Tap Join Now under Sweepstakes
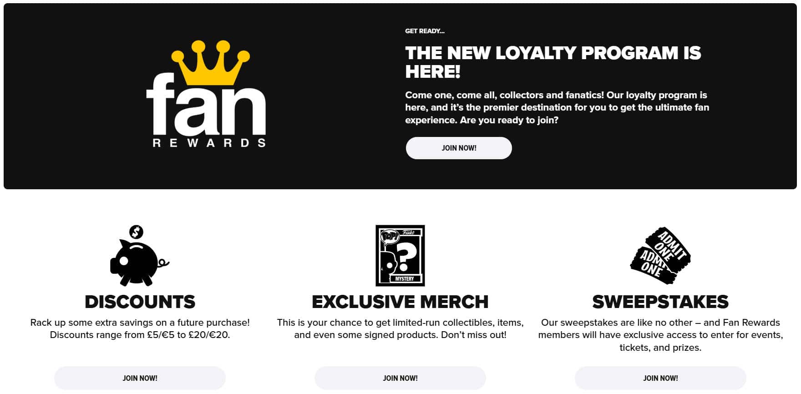 pyautogui.click(x=660, y=378)
